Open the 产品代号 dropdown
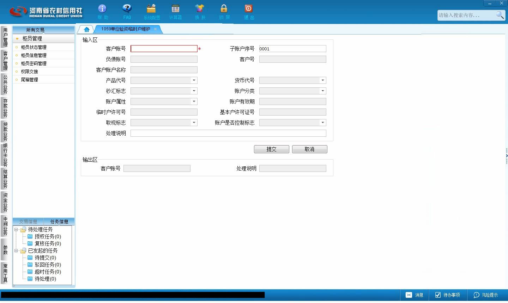This screenshot has height=303, width=508. [194, 80]
